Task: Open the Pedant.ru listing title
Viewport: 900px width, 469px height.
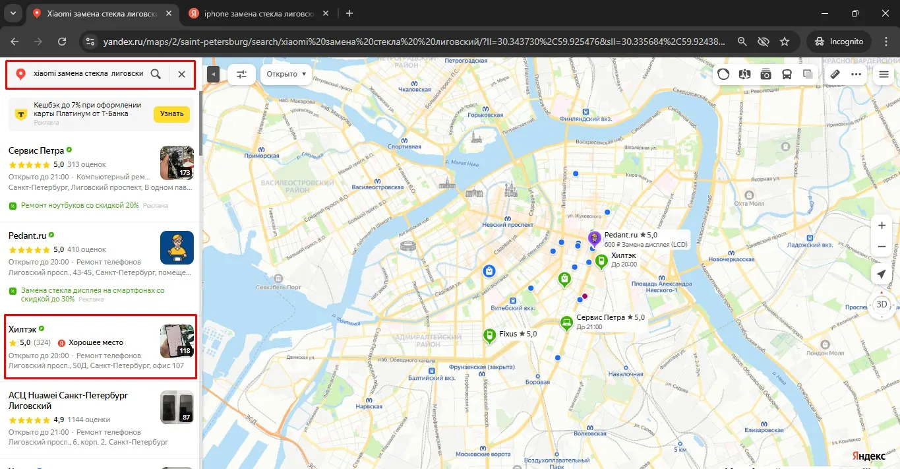Action: 27,235
